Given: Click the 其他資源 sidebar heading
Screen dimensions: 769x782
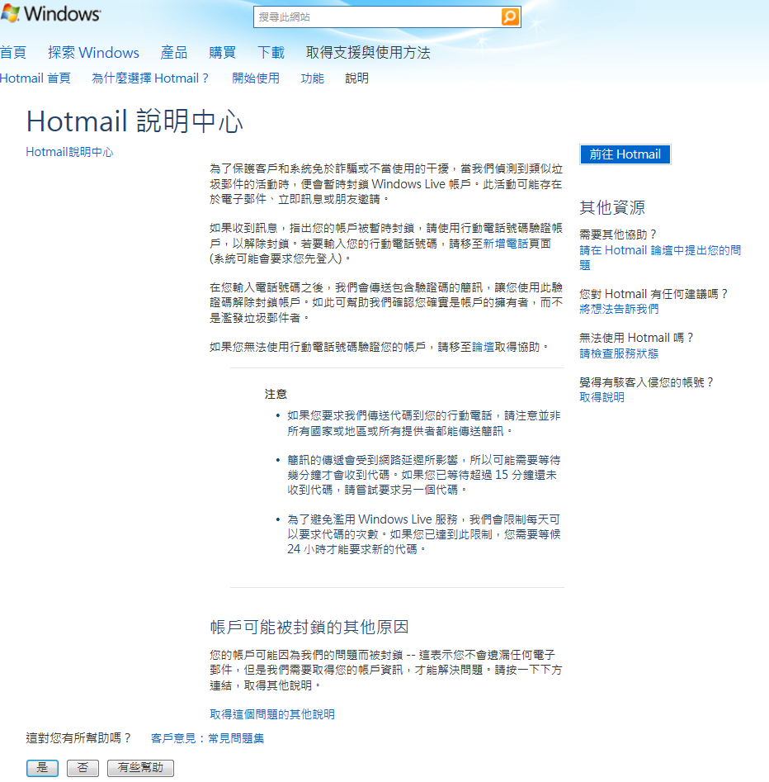Looking at the screenshot, I should 612,207.
